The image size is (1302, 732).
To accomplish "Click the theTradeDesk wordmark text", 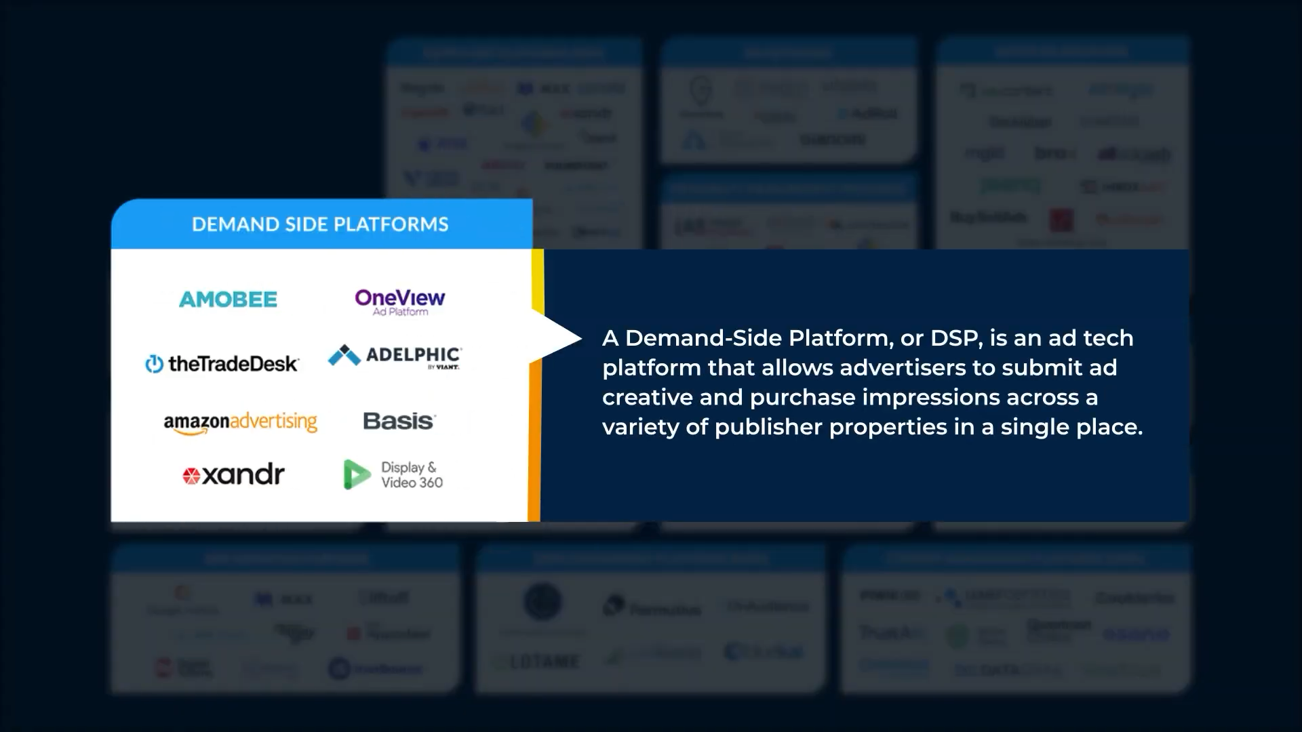I will tap(233, 364).
